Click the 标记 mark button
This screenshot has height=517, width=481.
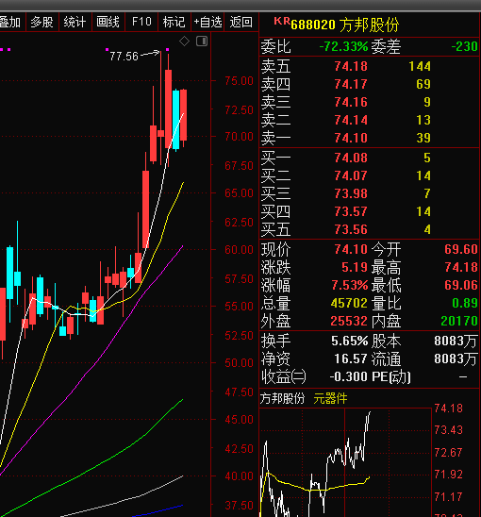coord(174,22)
